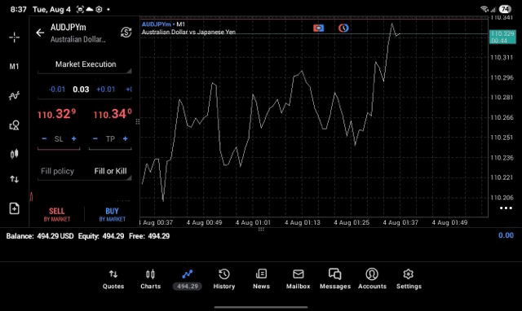
Task: Switch to the History tab
Action: (x=224, y=279)
